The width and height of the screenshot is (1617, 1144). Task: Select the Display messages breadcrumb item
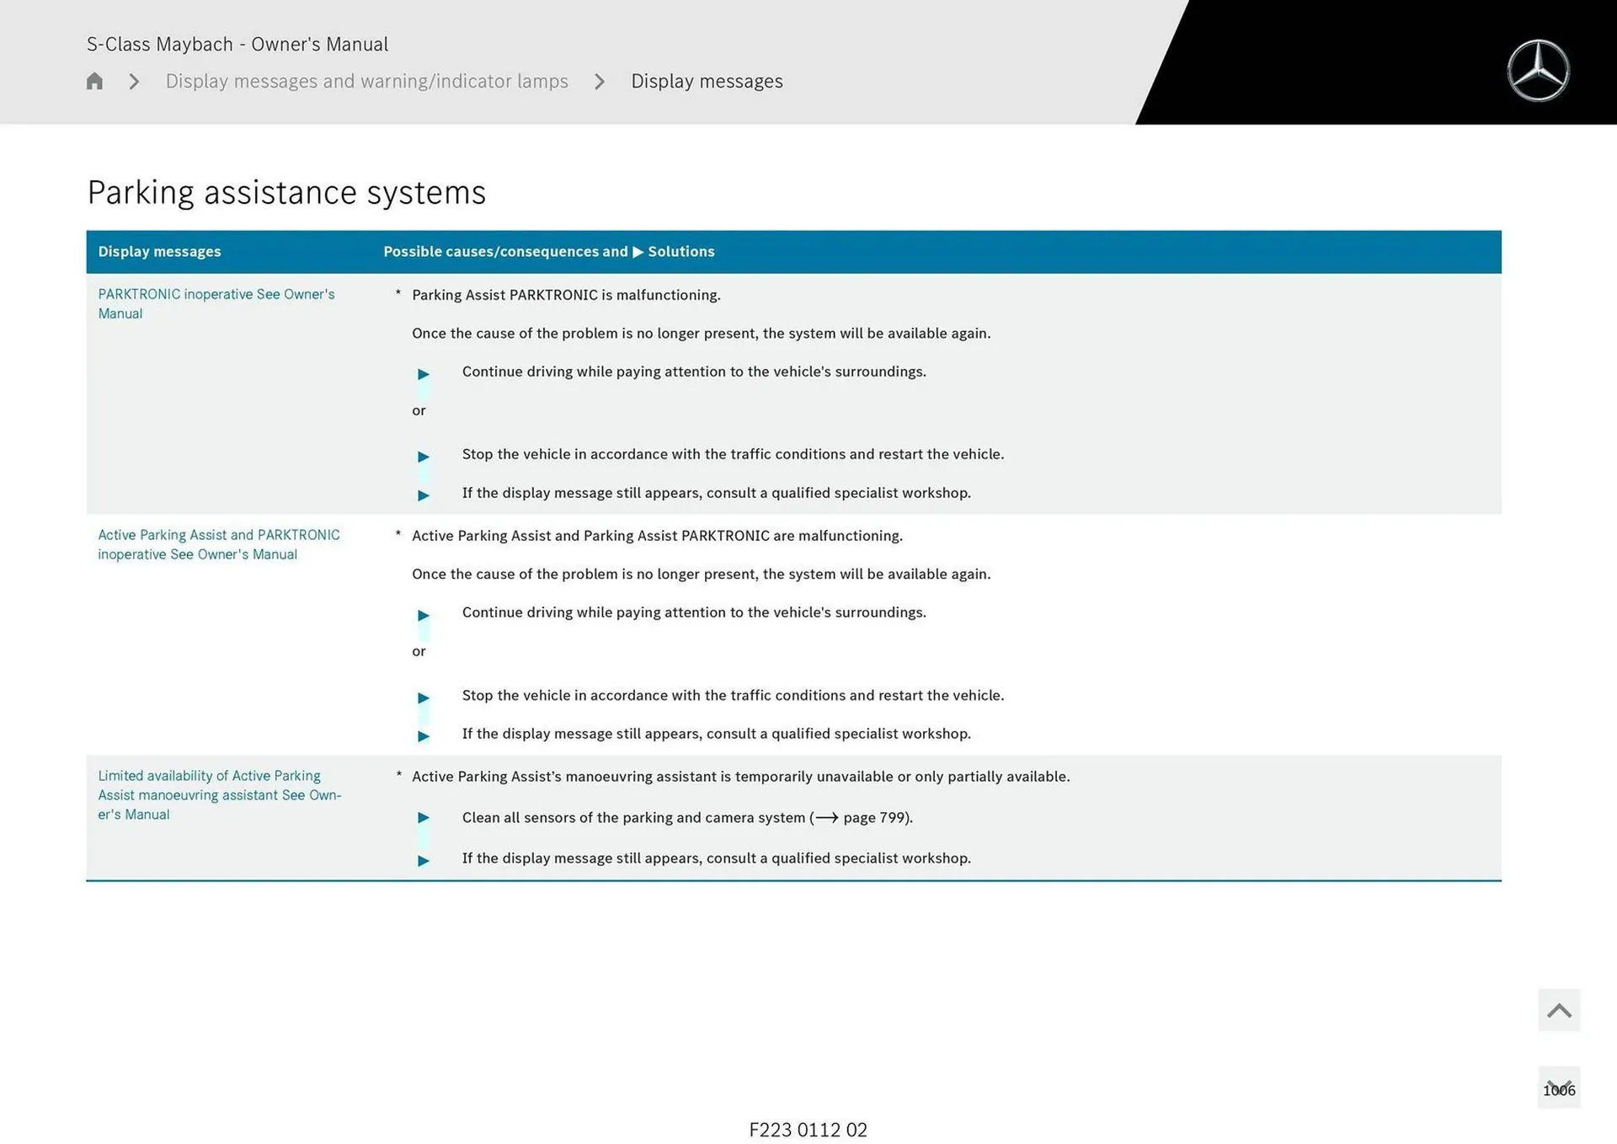707,81
